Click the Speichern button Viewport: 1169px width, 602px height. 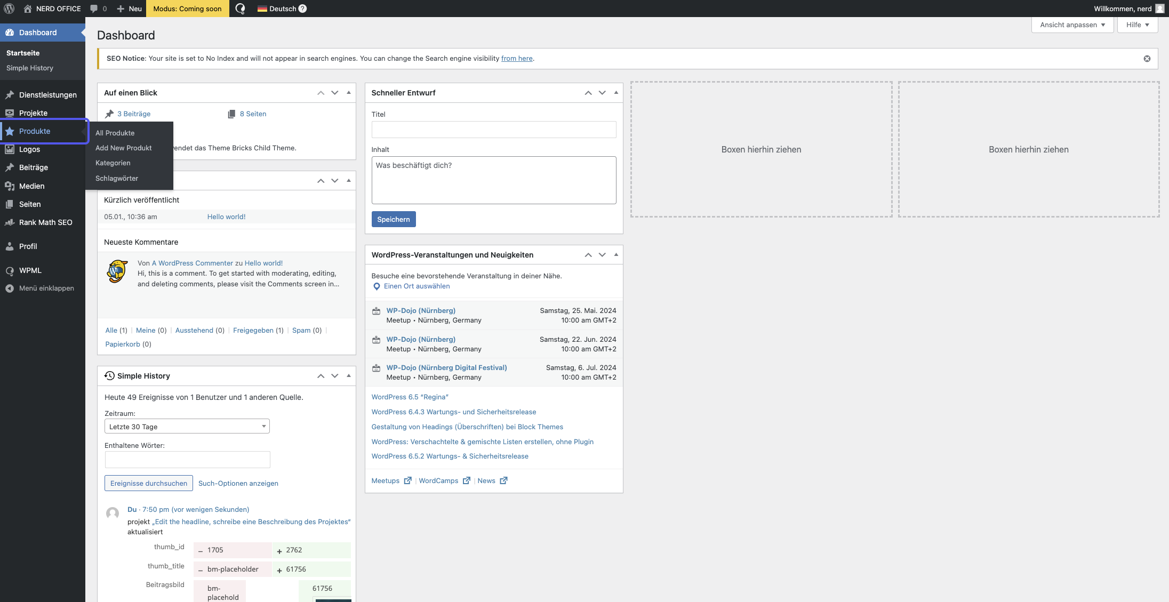click(x=394, y=219)
